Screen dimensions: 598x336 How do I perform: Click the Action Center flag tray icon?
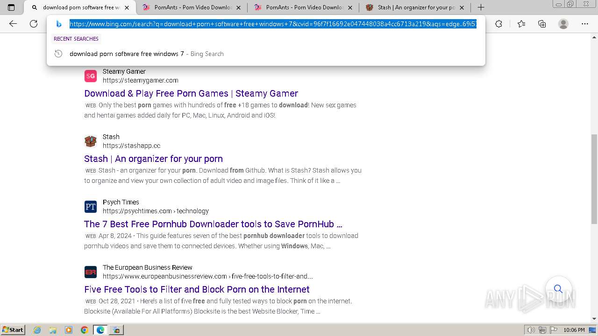[553, 330]
